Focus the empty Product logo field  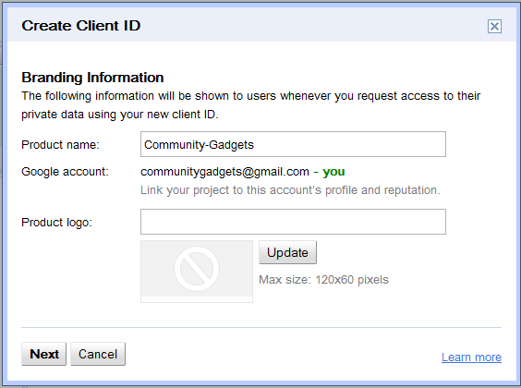click(293, 222)
